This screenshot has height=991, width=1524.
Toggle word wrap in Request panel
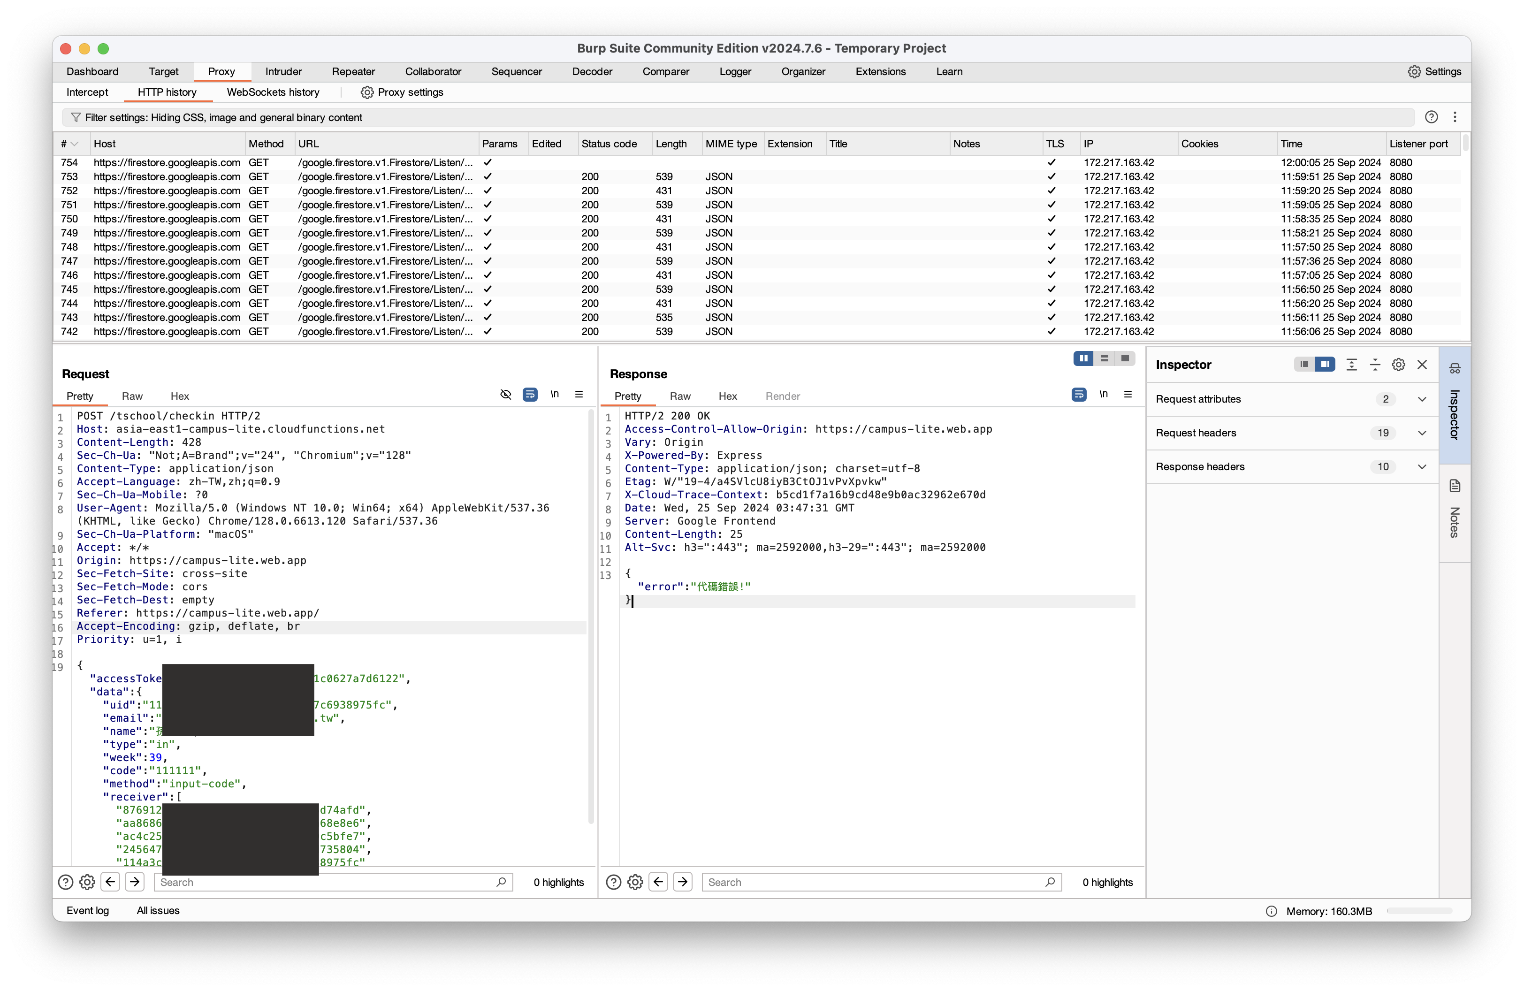tap(530, 394)
